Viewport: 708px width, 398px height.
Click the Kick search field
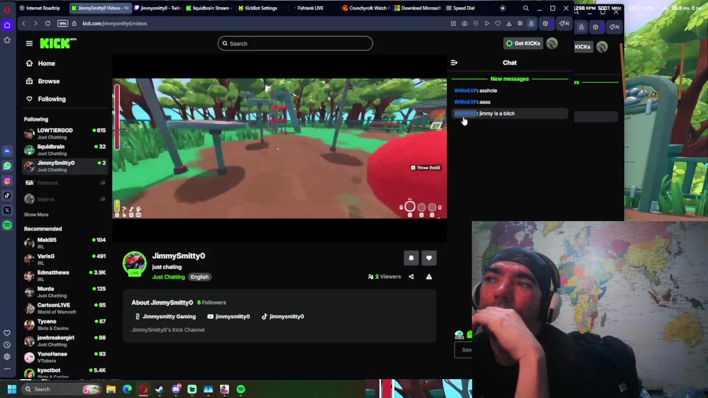295,44
